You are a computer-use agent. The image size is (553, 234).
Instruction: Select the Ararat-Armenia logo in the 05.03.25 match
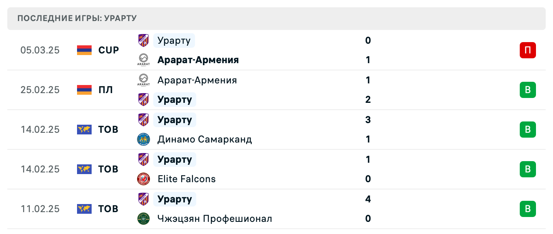(x=144, y=60)
